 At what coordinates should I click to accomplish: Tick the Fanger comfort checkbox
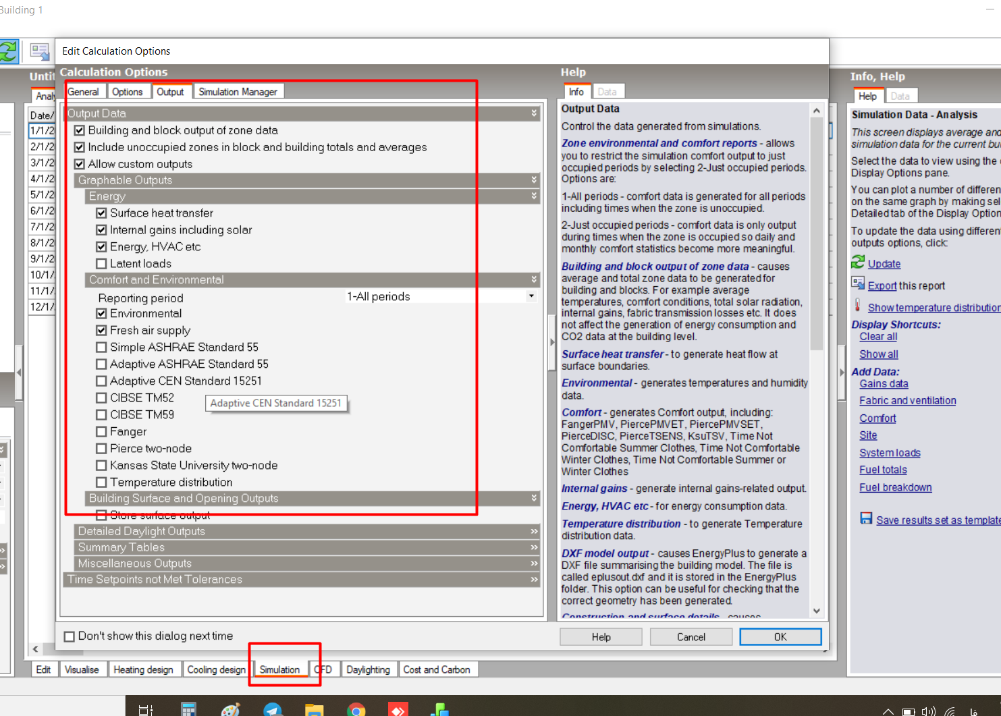pyautogui.click(x=101, y=432)
